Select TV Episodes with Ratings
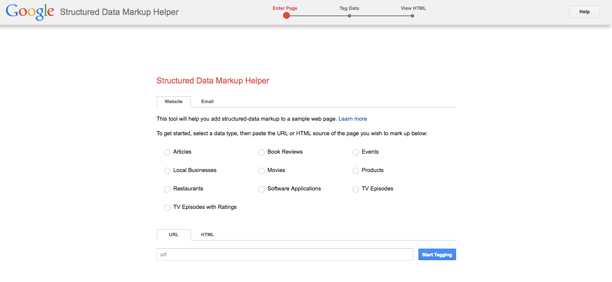This screenshot has width=612, height=282. click(167, 208)
